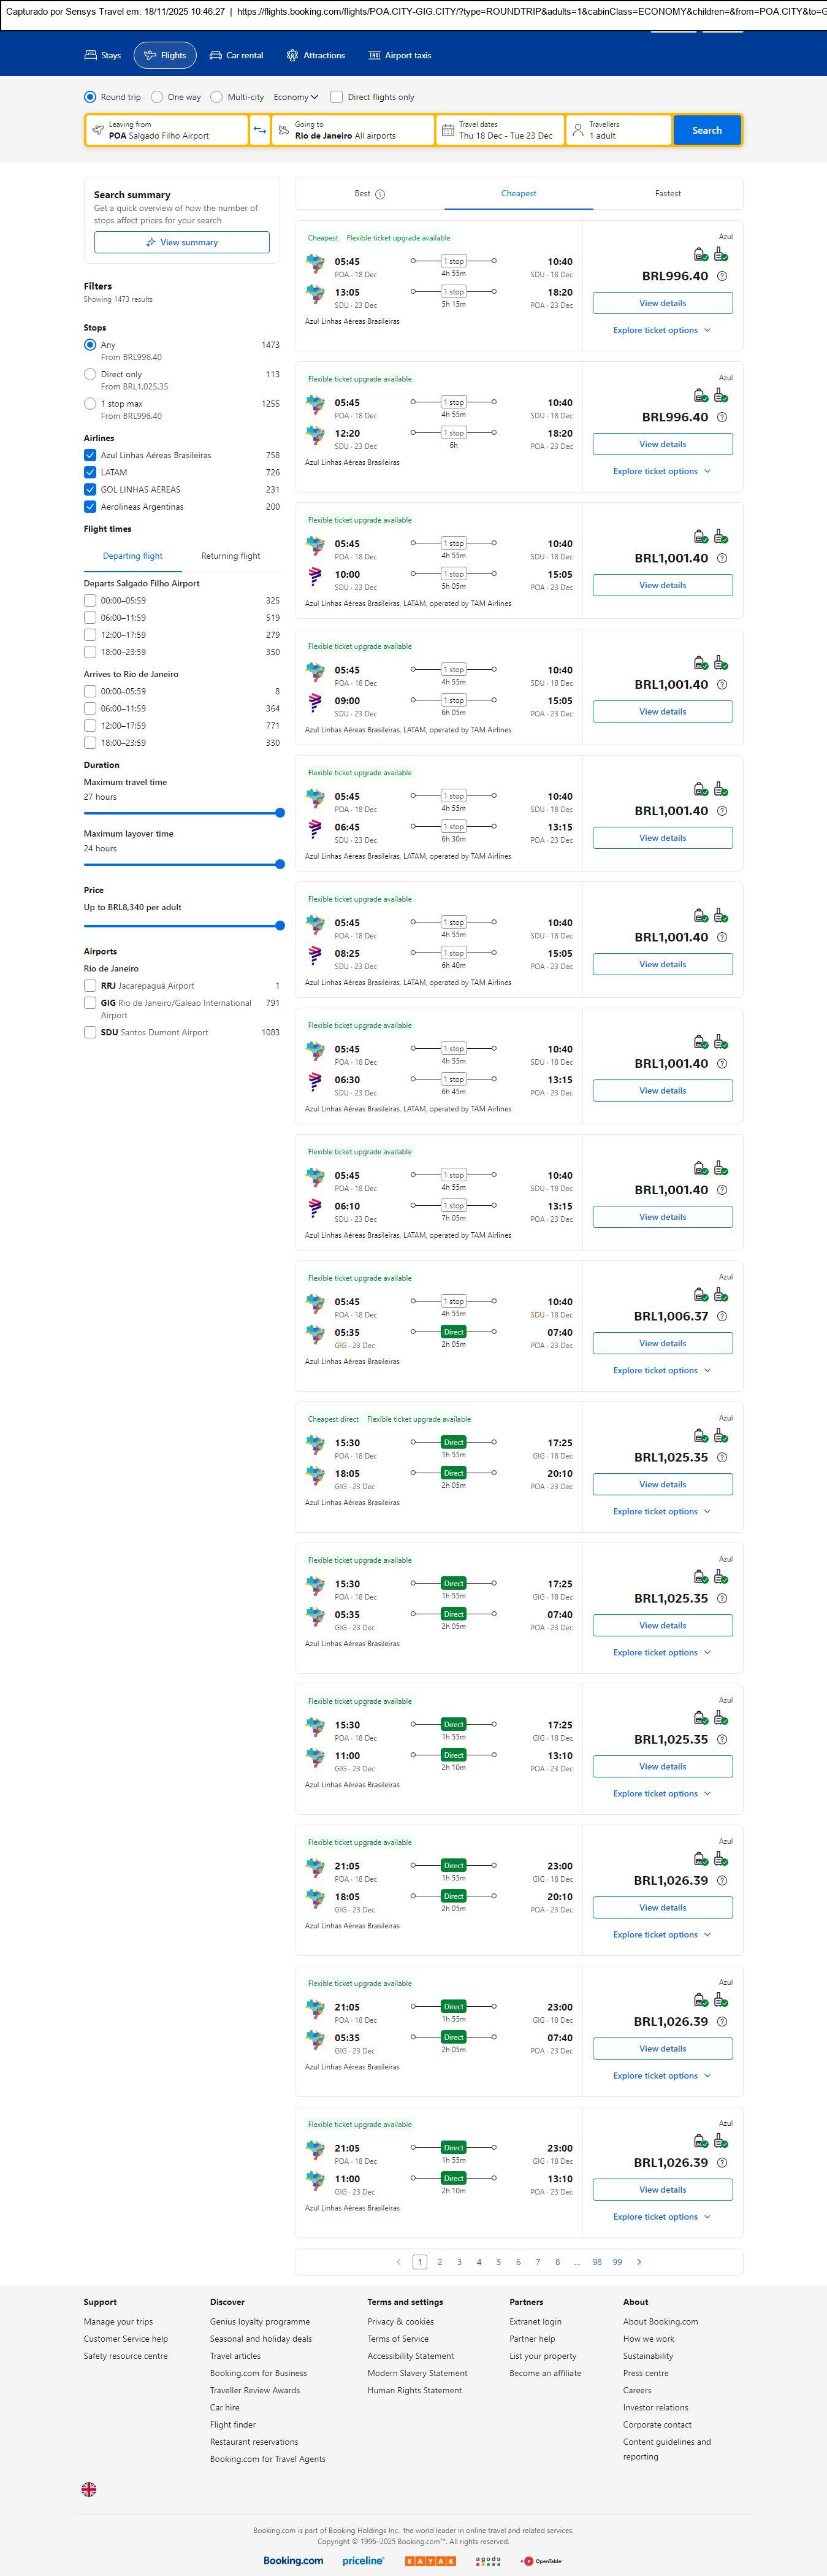Screen dimensions: 827x2576
Task: Expand Explore ticket options on the first flight
Action: click(661, 330)
